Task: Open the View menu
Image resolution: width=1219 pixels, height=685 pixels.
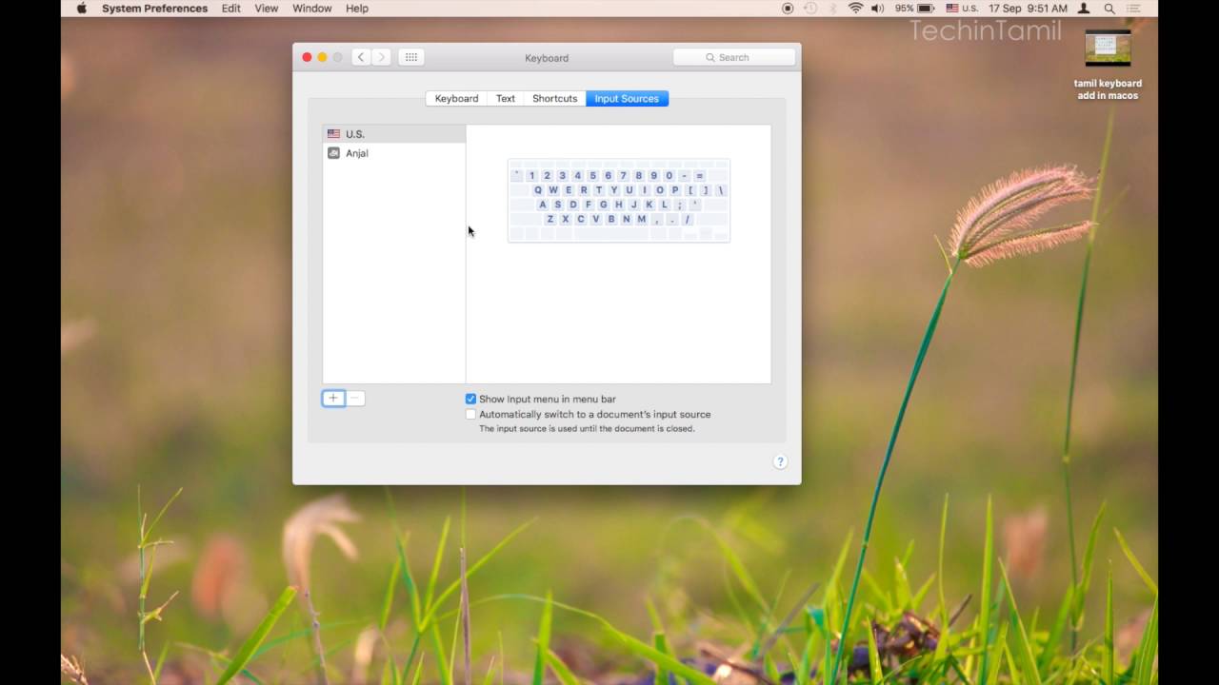Action: coord(267,8)
